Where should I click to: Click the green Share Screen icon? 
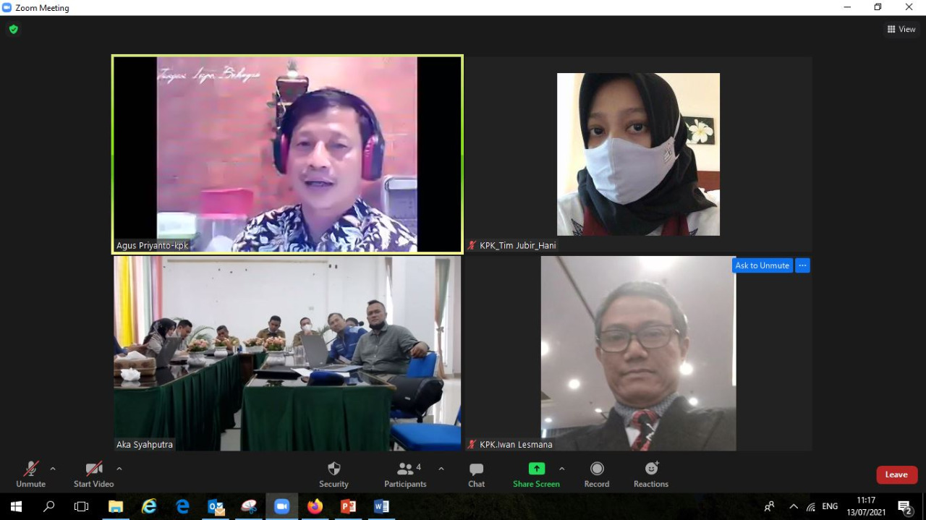point(536,469)
